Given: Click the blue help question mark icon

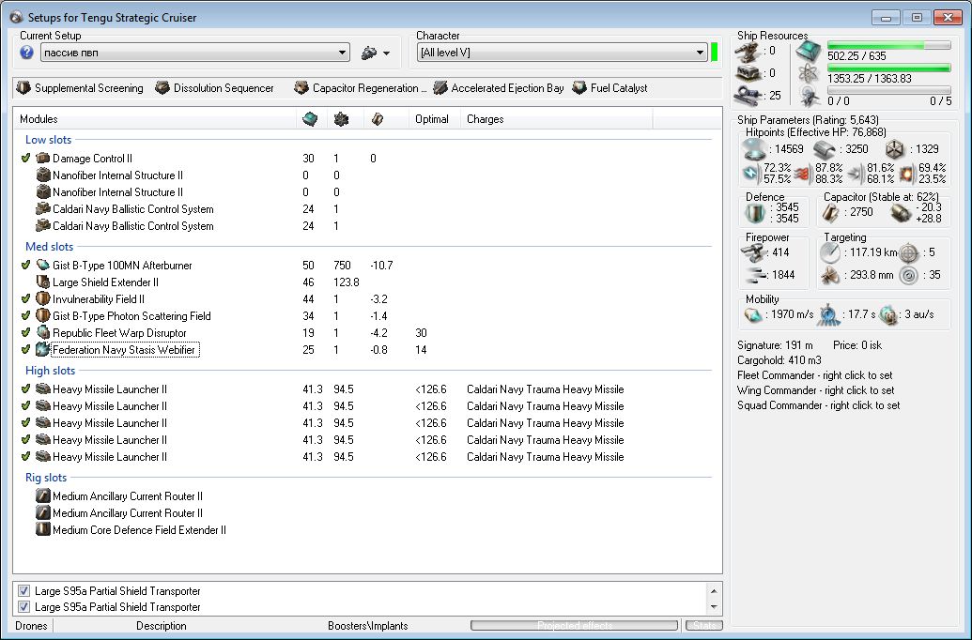Looking at the screenshot, I should pyautogui.click(x=26, y=53).
